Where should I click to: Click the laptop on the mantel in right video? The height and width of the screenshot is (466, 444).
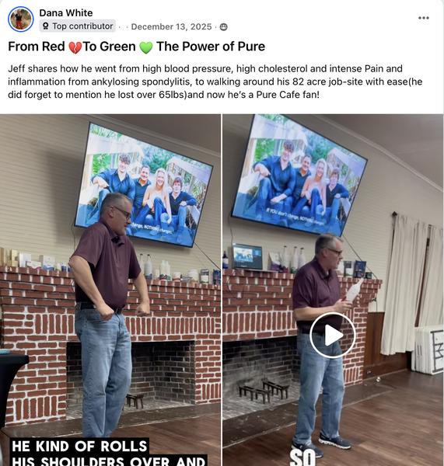(x=247, y=257)
